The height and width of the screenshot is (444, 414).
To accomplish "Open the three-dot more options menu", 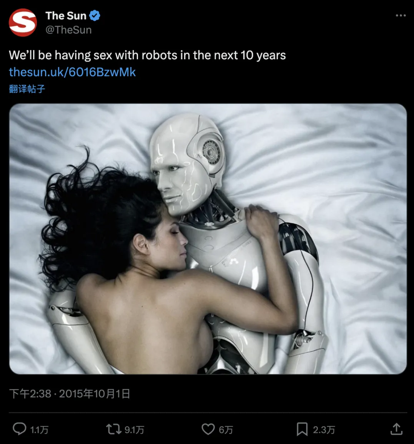I will click(401, 15).
